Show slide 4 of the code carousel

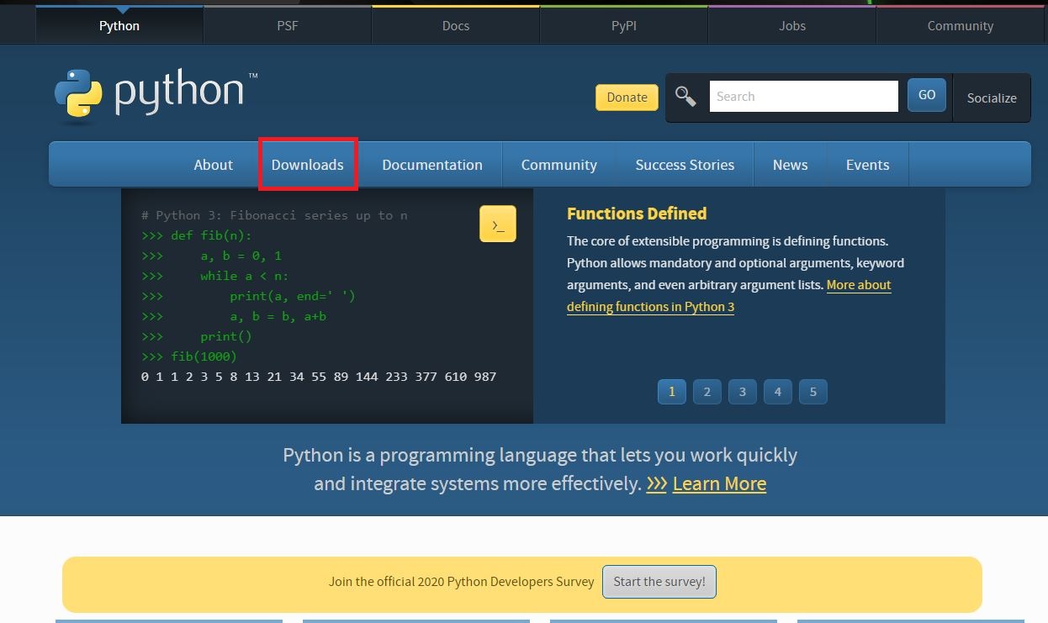pos(778,392)
